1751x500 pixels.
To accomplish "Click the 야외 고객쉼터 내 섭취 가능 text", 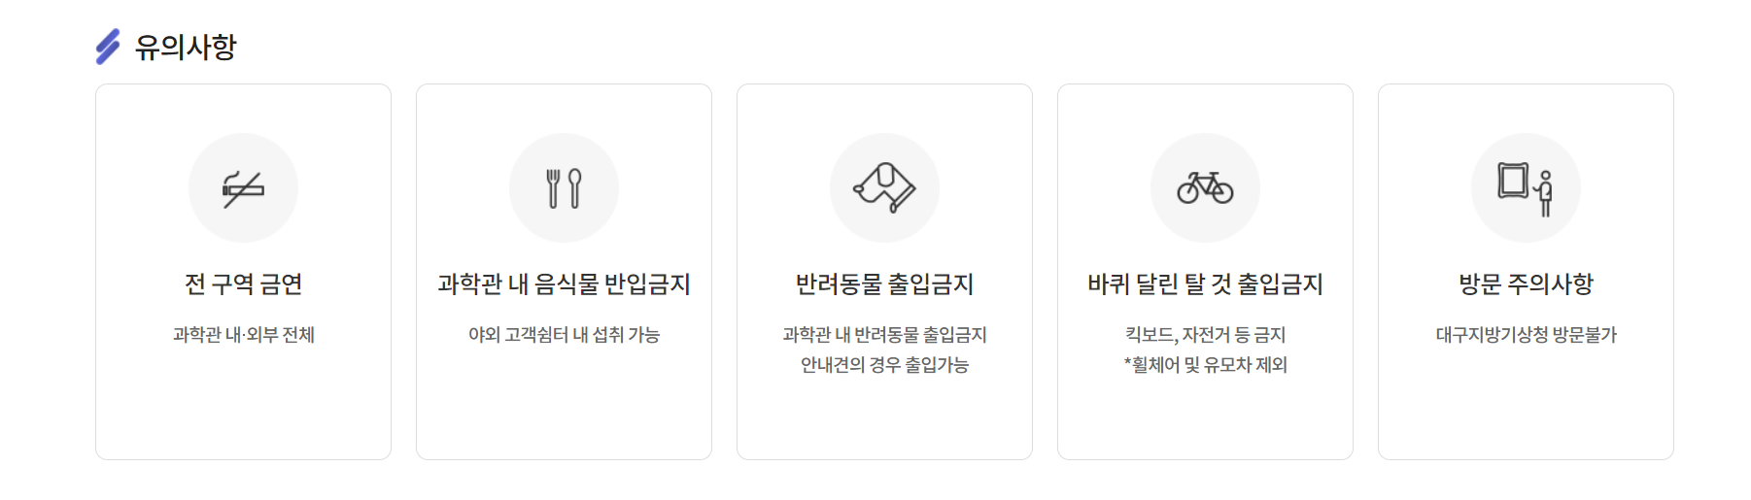I will click(564, 335).
